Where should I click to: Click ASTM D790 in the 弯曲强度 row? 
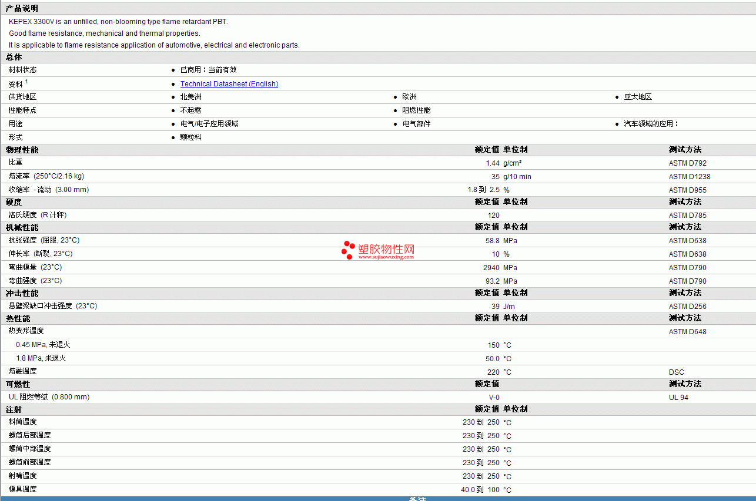tap(688, 281)
